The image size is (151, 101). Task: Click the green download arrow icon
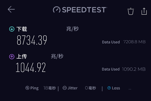point(12,29)
